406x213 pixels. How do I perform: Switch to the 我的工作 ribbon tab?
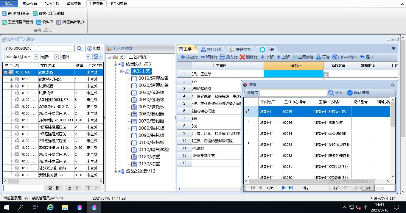tap(52, 4)
